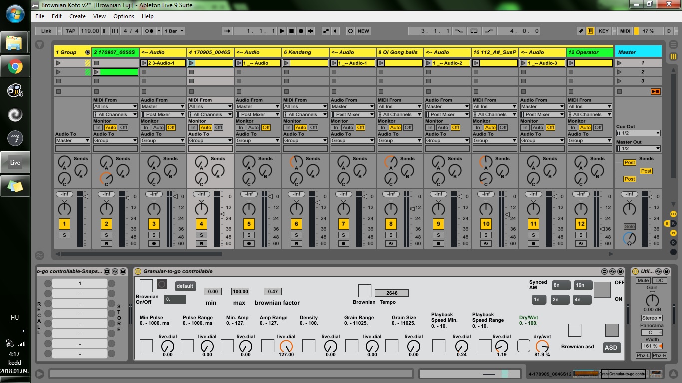The image size is (682, 383).
Task: Click the tempo field showing 119.00
Action: [x=90, y=31]
